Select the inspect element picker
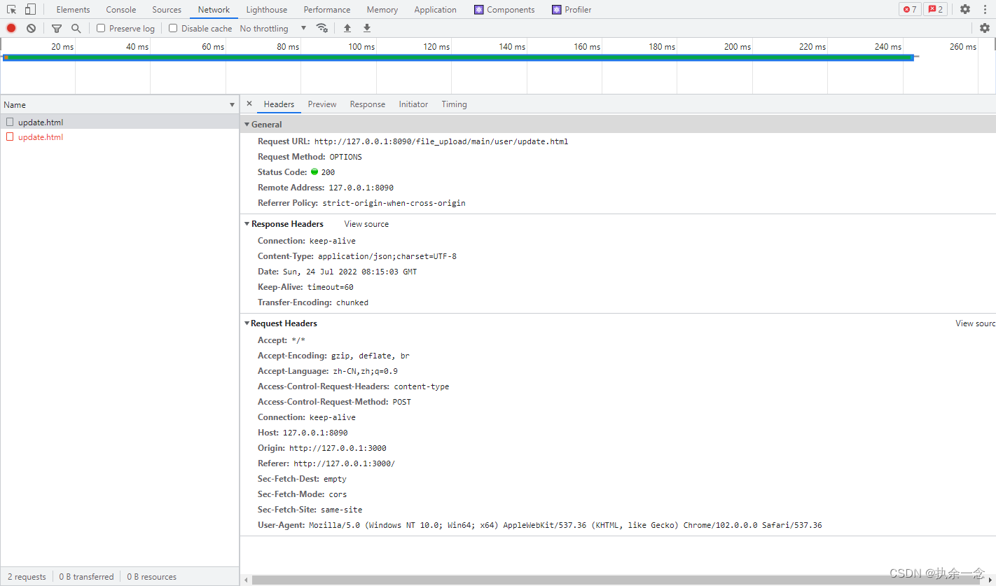 point(11,9)
